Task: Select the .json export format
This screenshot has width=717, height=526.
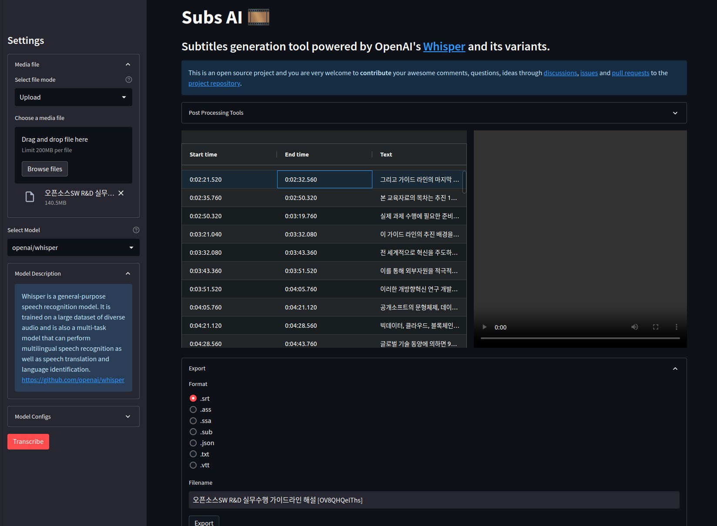Action: tap(193, 443)
